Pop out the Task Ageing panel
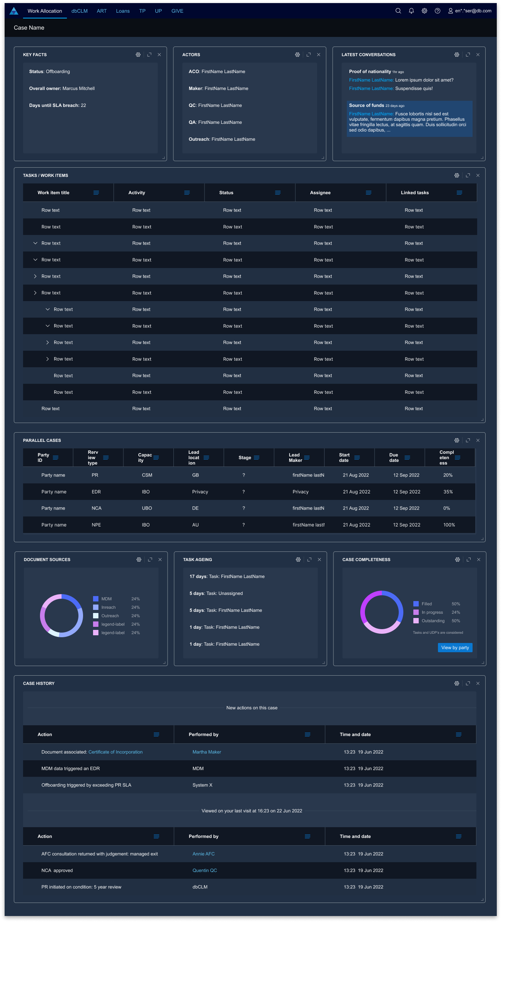This screenshot has width=526, height=981. coord(309,560)
